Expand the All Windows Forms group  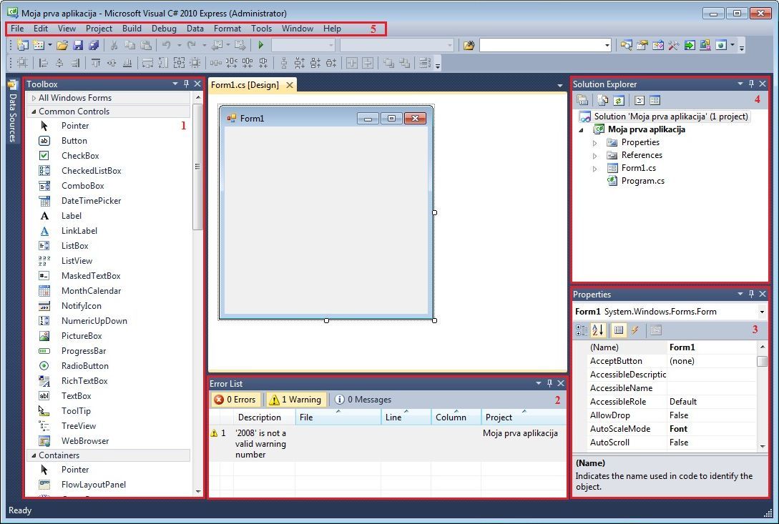(x=34, y=98)
